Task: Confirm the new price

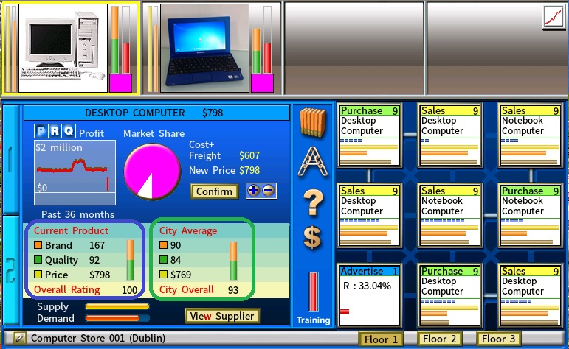Action: tap(215, 191)
